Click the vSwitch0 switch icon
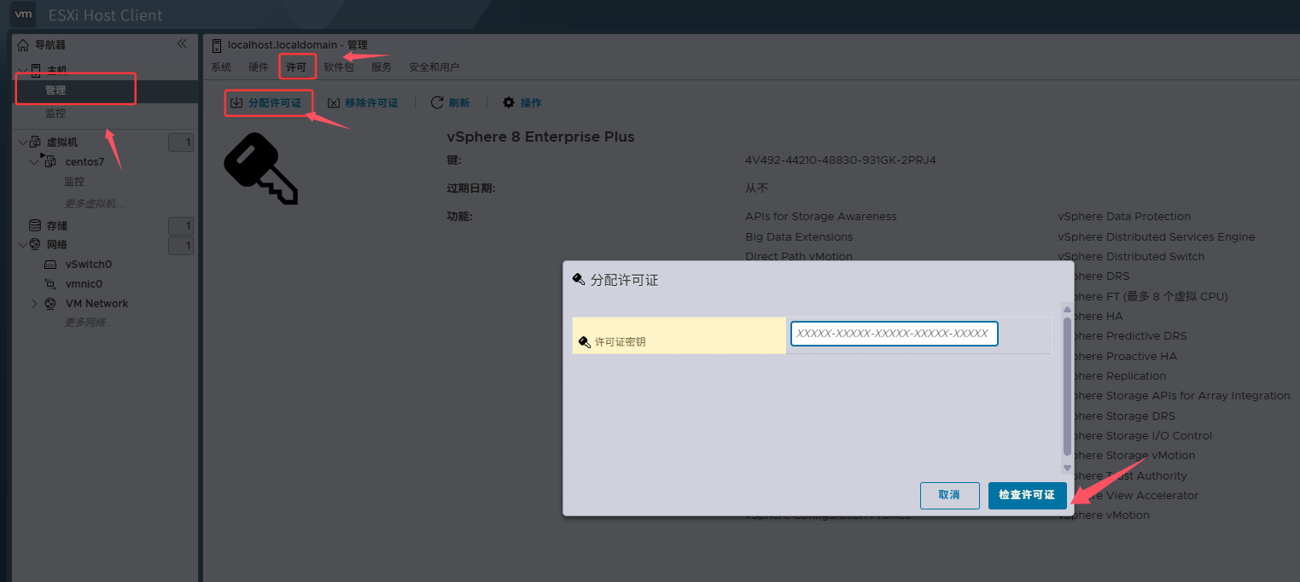 pos(50,265)
